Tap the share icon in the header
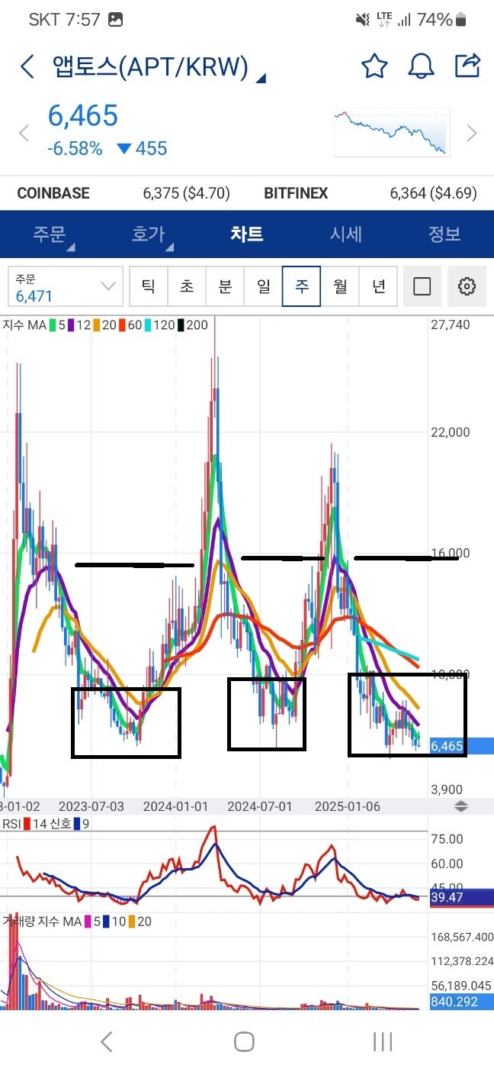494x1072 pixels. click(468, 66)
